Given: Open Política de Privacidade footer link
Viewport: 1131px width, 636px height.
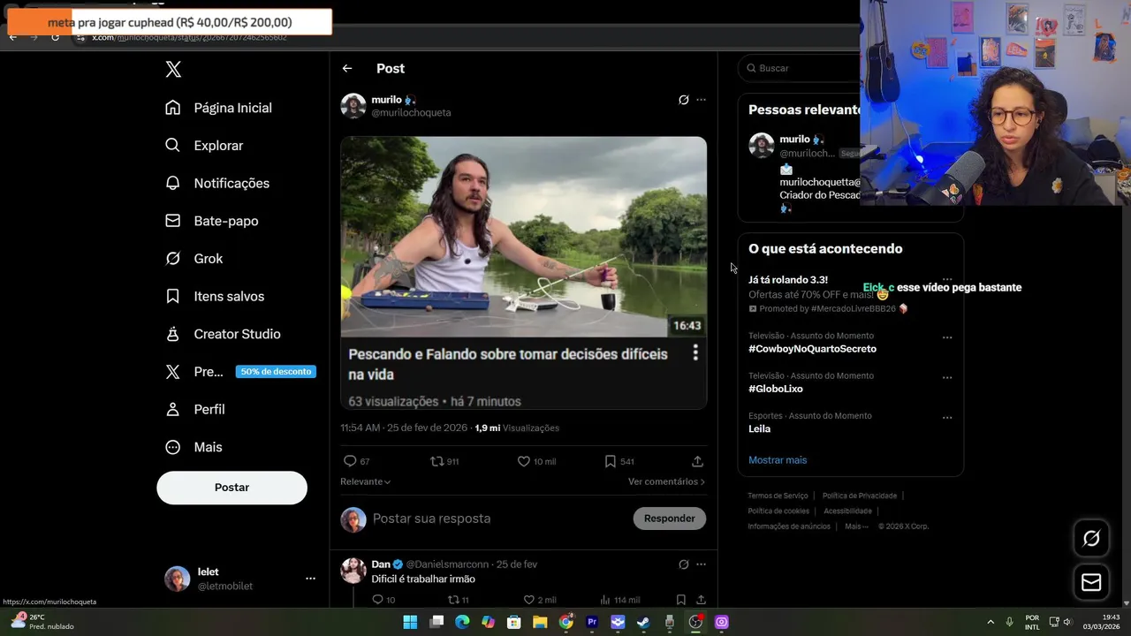Looking at the screenshot, I should point(860,496).
